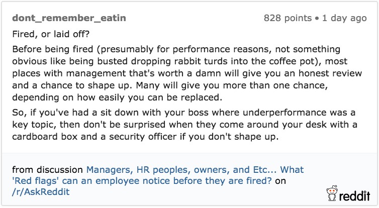379x208 pixels.
Task: Click the Reddit alien logo icon
Action: [333, 193]
